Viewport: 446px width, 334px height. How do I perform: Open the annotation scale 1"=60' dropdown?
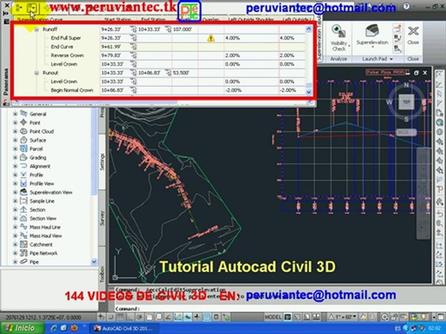[342, 317]
